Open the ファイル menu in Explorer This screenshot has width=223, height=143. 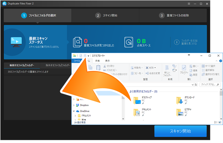pyautogui.click(x=77, y=61)
